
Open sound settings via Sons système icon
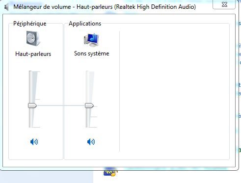(91, 40)
